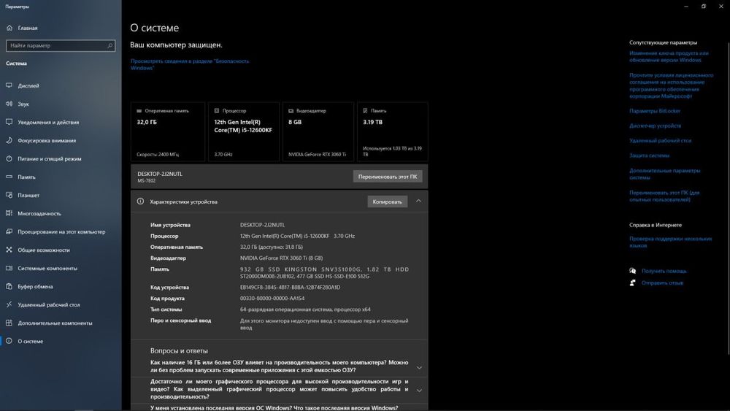Click the Получить помощь icon
The image size is (730, 411).
tap(633, 271)
